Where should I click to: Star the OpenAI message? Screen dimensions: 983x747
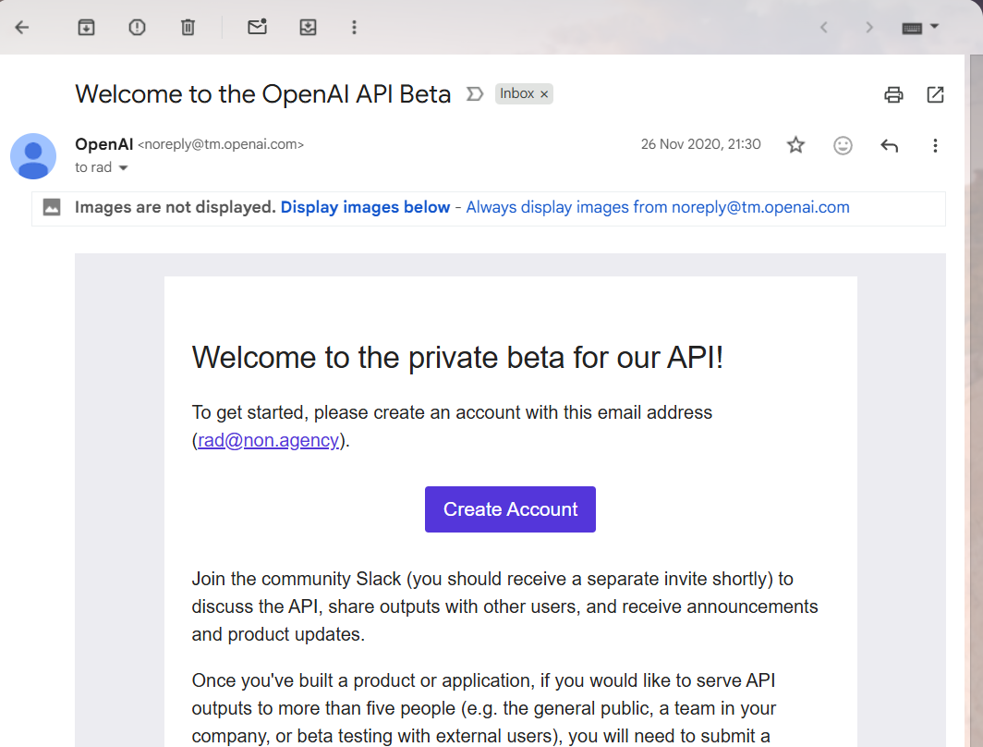795,145
